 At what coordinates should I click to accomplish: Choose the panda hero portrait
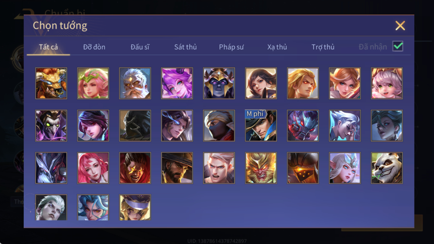click(387, 168)
